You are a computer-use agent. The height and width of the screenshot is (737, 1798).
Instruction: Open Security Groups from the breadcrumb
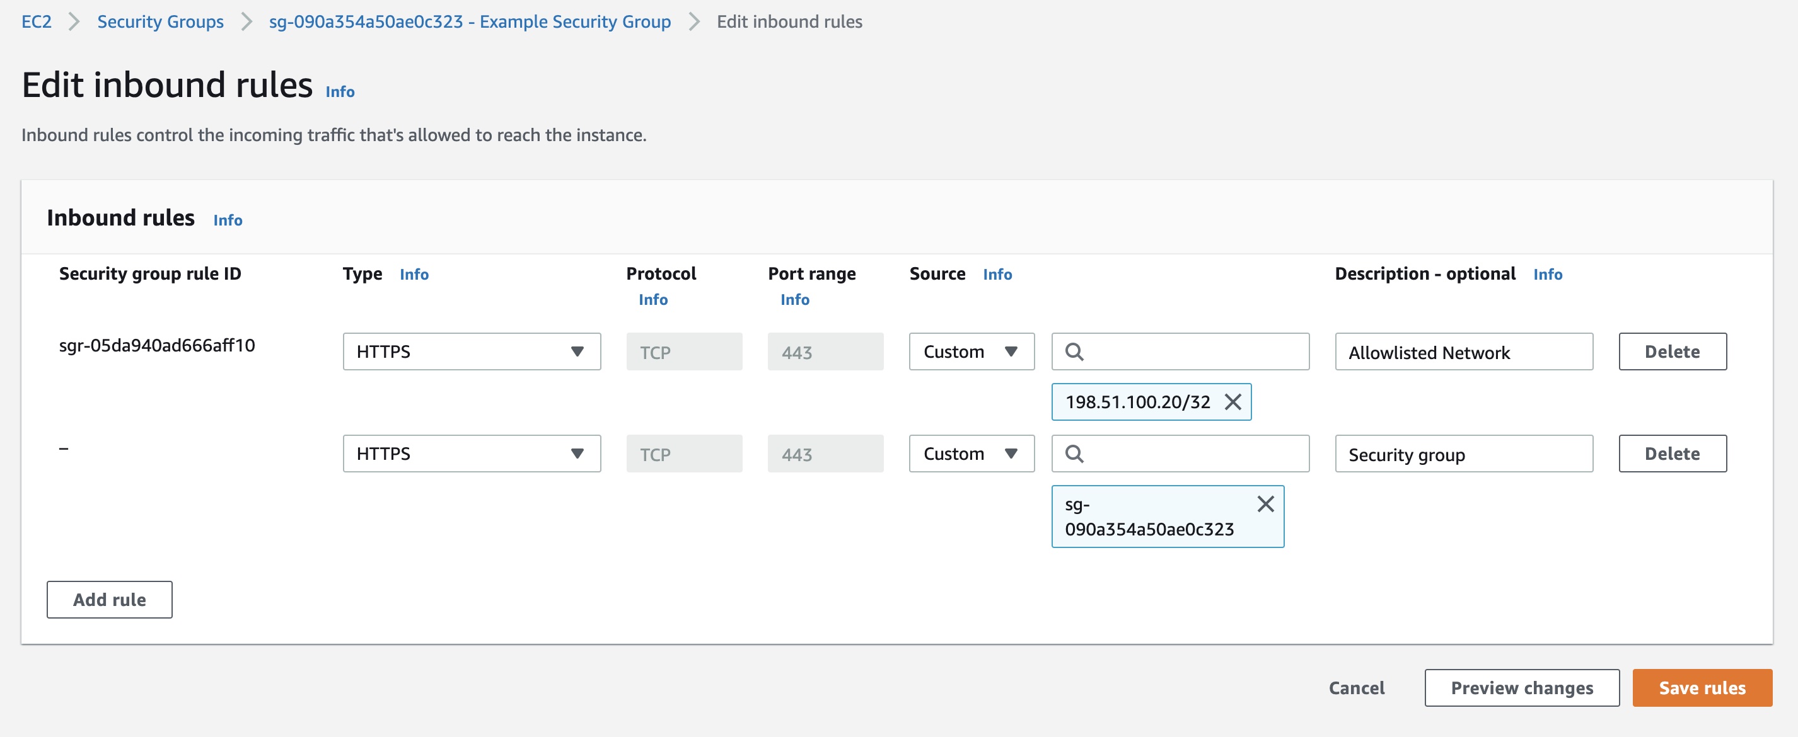(160, 21)
